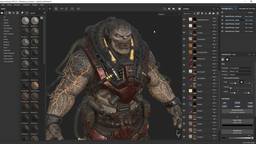Image resolution: width=256 pixels, height=144 pixels.
Task: Add a paint layer with brush-layer icon
Action: click(202, 13)
